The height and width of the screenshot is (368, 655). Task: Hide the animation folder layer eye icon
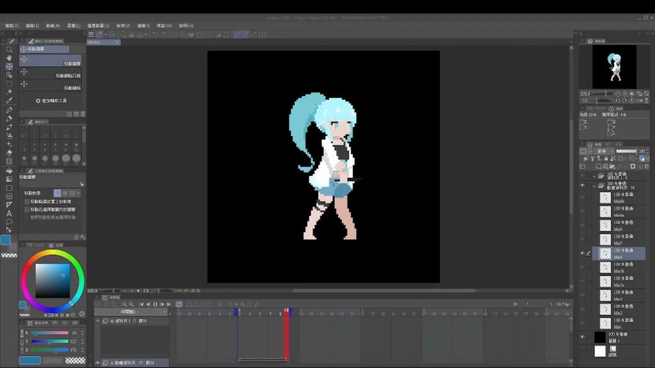(582, 186)
